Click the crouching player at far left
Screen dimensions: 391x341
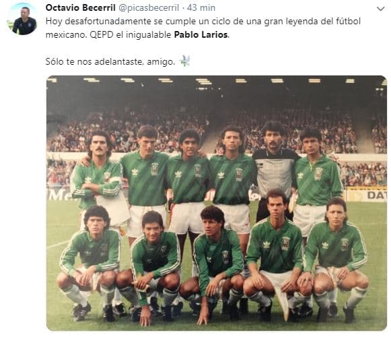90,262
